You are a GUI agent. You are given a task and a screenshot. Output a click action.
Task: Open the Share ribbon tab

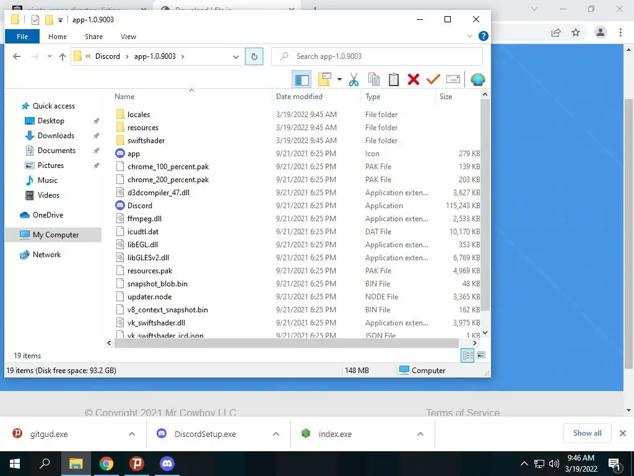93,37
